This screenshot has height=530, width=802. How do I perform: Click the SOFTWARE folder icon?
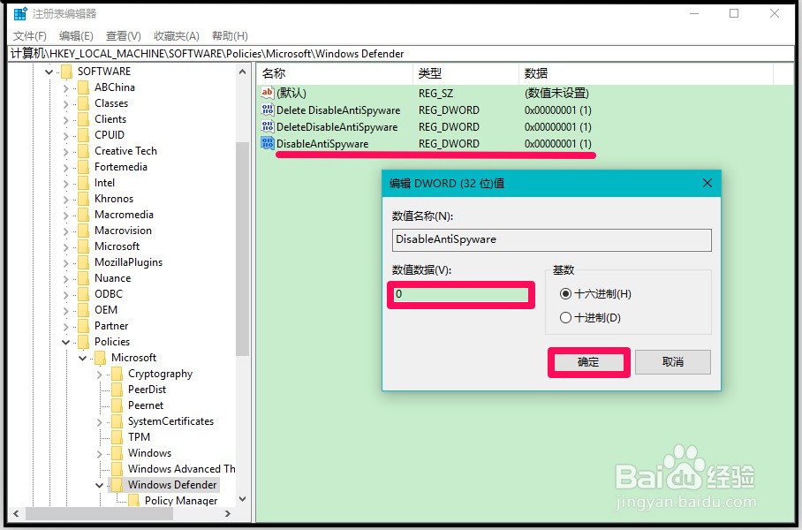pyautogui.click(x=66, y=72)
